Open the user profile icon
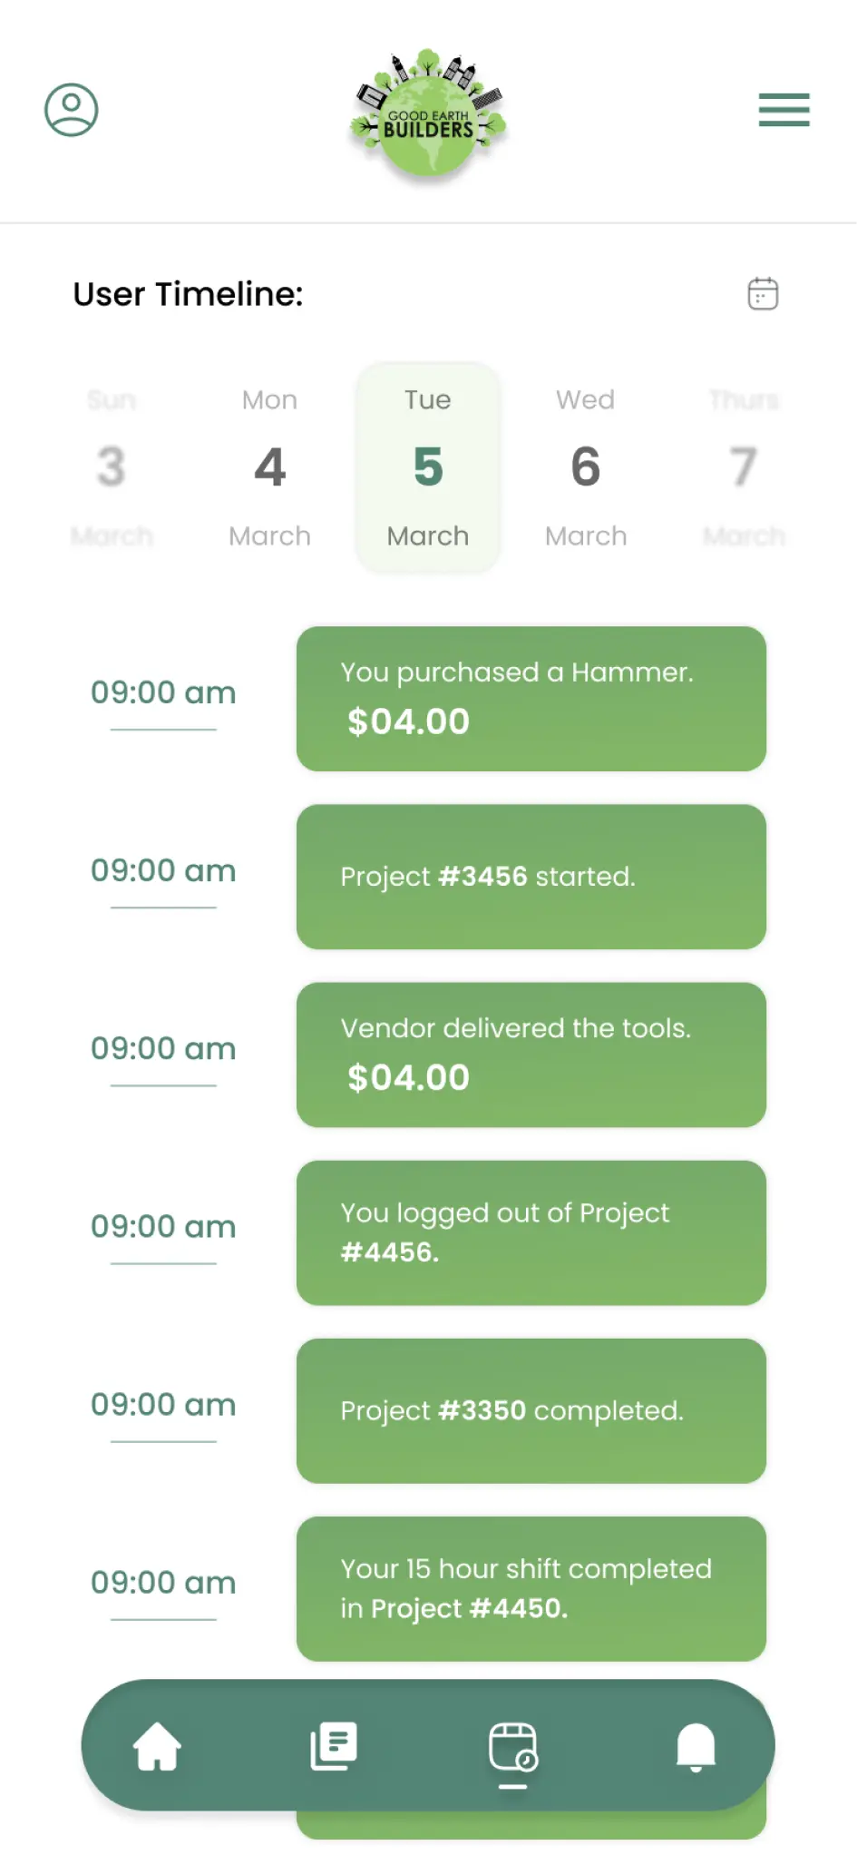This screenshot has width=857, height=1855. pyautogui.click(x=72, y=110)
